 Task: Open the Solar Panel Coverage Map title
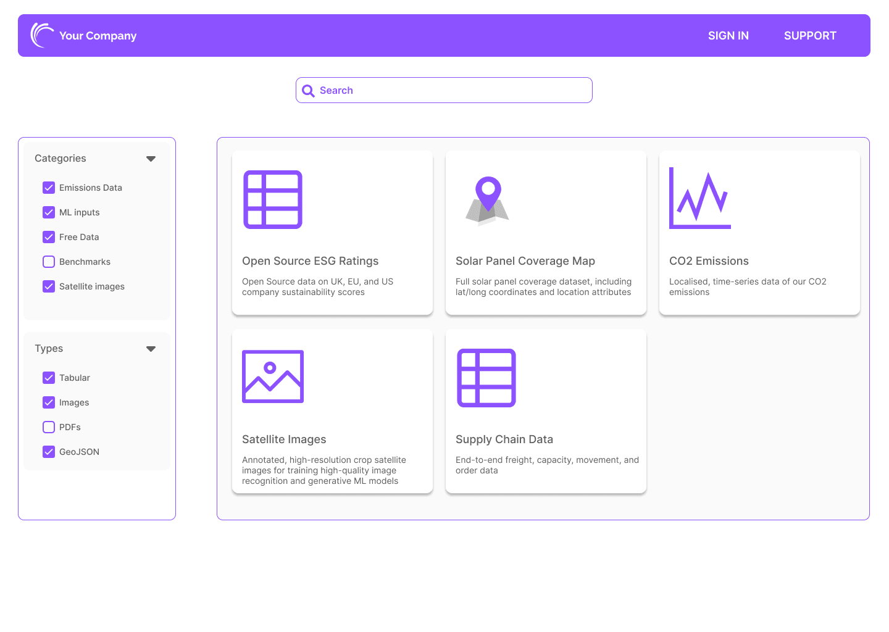[525, 261]
